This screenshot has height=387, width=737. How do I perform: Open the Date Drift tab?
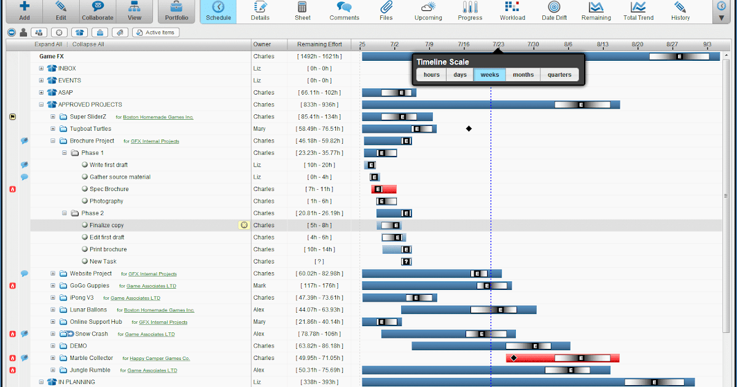point(554,11)
